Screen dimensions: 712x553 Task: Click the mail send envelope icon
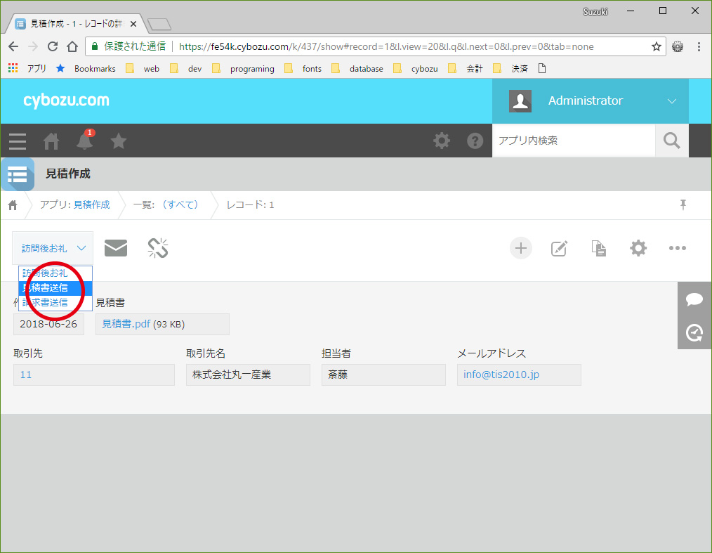click(x=116, y=248)
